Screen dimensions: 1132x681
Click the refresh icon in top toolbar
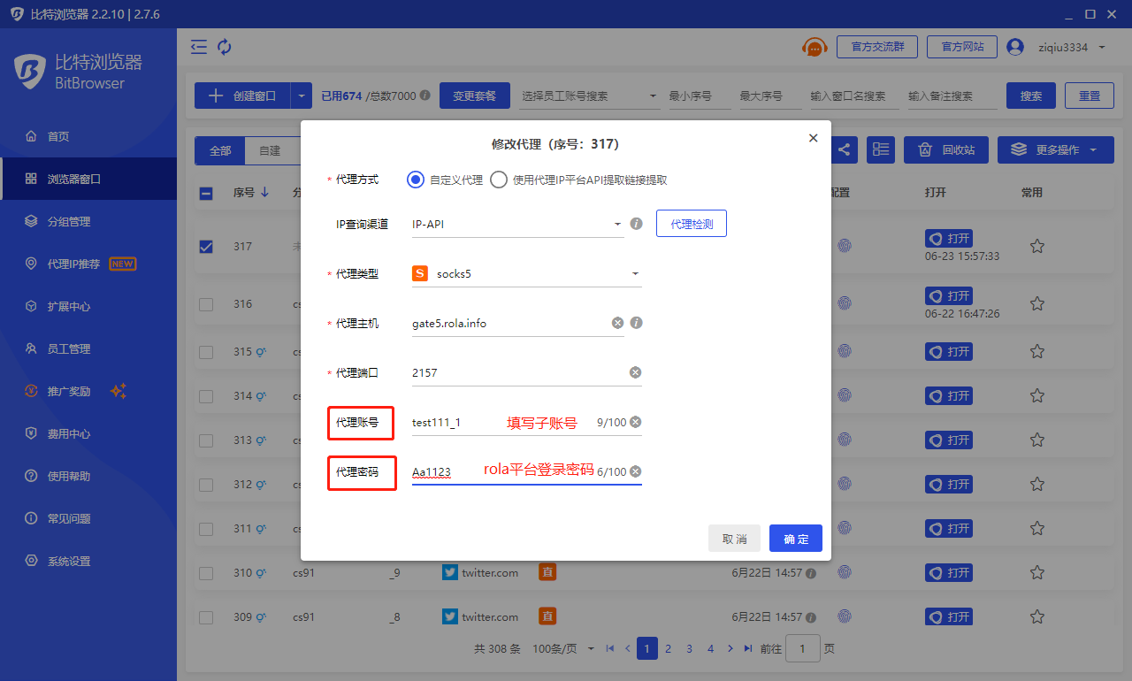coord(225,47)
